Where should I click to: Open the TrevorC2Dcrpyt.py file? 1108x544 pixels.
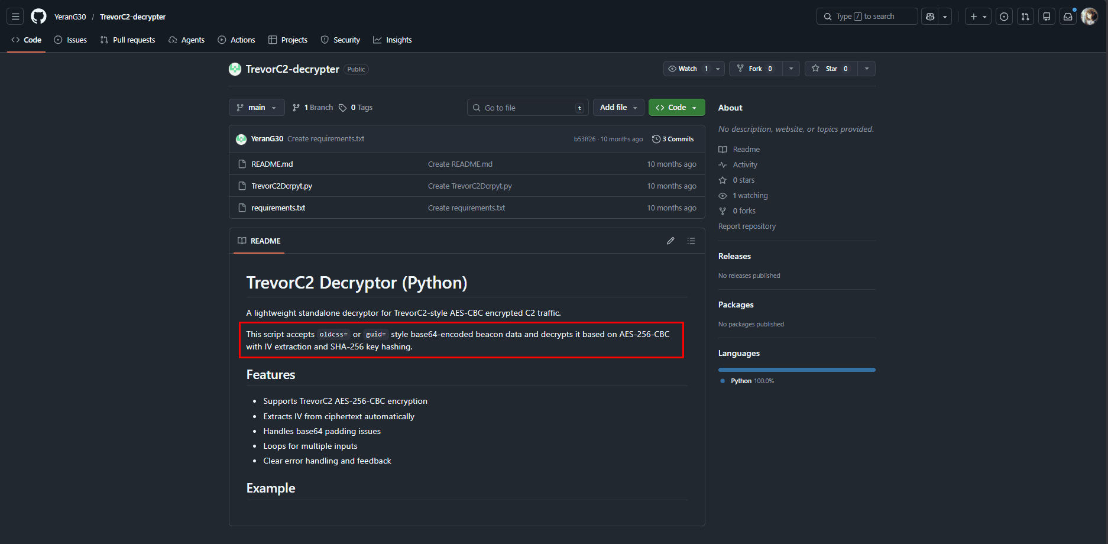coord(281,186)
